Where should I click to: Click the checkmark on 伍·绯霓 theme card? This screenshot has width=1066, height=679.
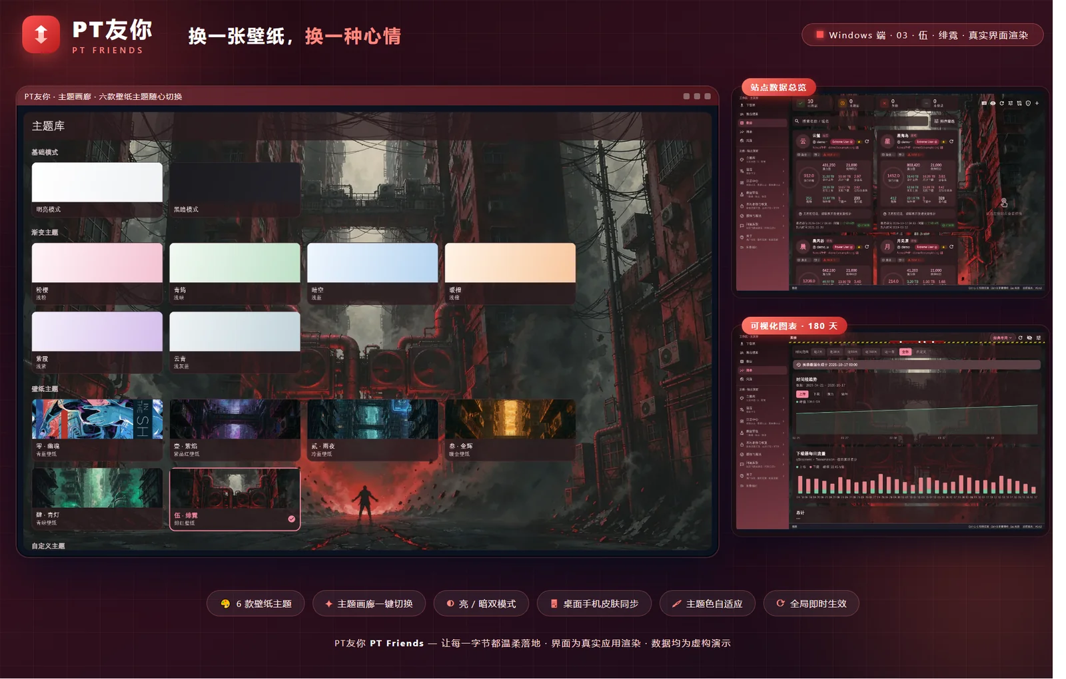click(x=291, y=519)
